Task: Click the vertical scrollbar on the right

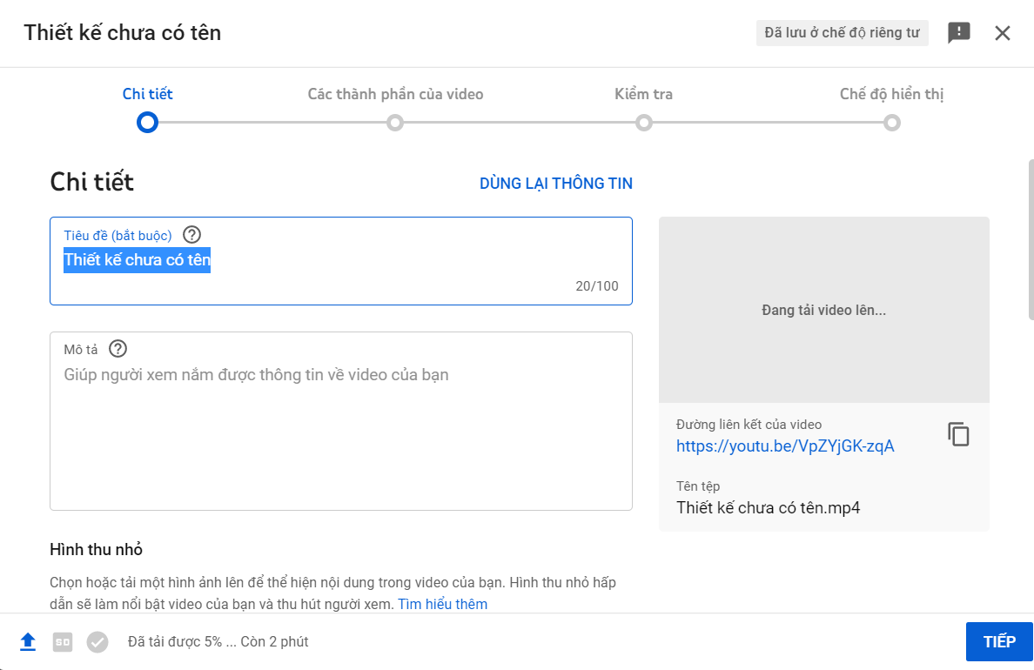Action: [1031, 239]
